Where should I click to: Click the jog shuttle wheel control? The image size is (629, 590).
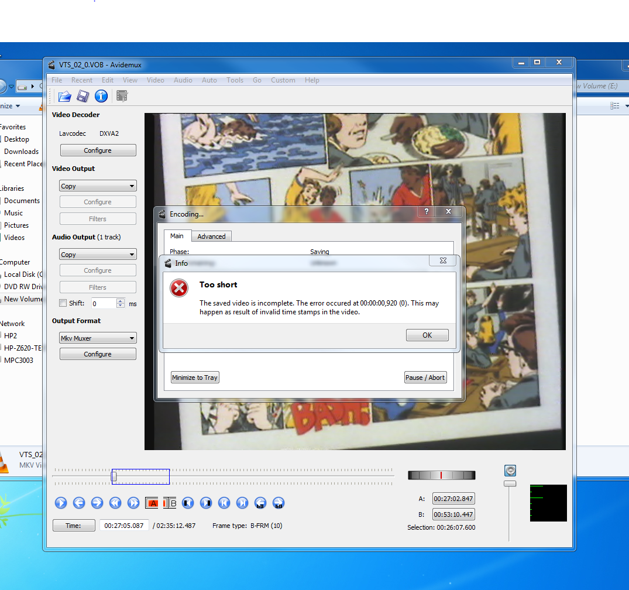click(x=441, y=475)
